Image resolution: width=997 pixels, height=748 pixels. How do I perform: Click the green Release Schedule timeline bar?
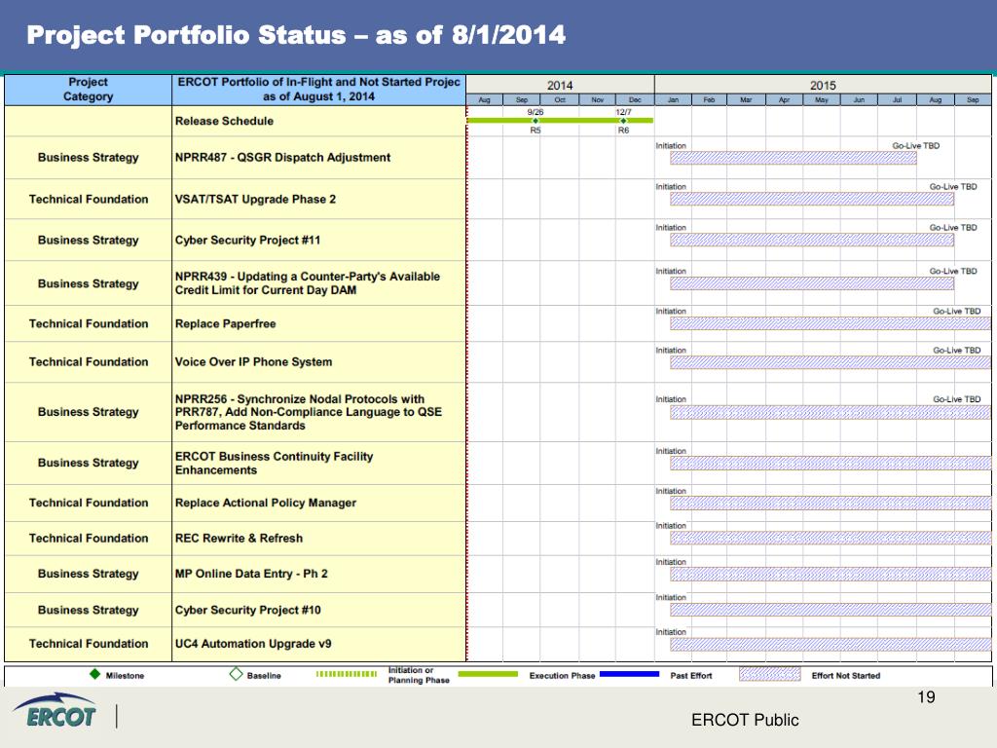[x=560, y=120]
